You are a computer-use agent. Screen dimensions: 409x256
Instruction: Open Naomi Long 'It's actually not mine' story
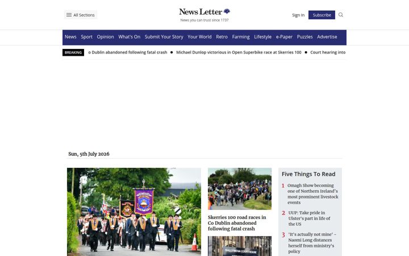[312, 243]
